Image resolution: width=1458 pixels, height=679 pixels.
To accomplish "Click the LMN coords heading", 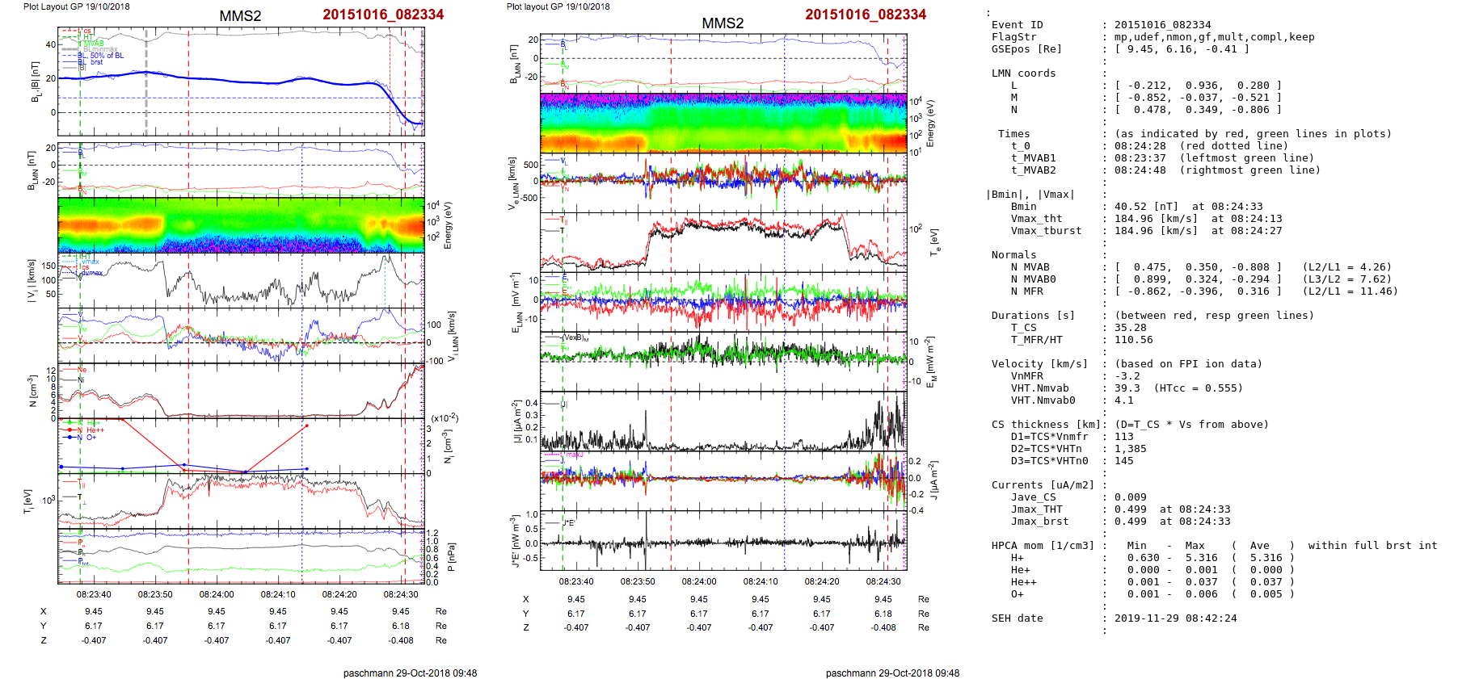I will pos(1023,73).
